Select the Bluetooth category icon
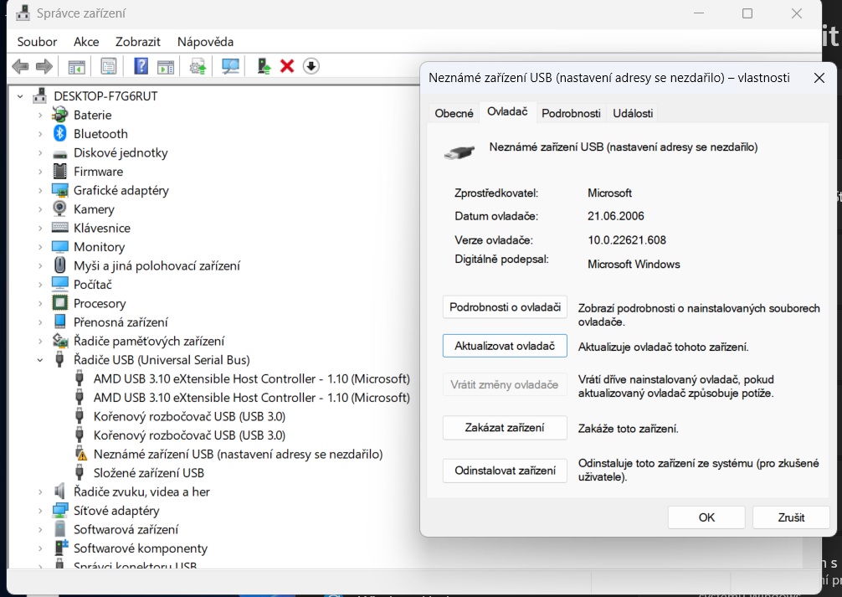Image resolution: width=842 pixels, height=597 pixels. click(x=59, y=134)
